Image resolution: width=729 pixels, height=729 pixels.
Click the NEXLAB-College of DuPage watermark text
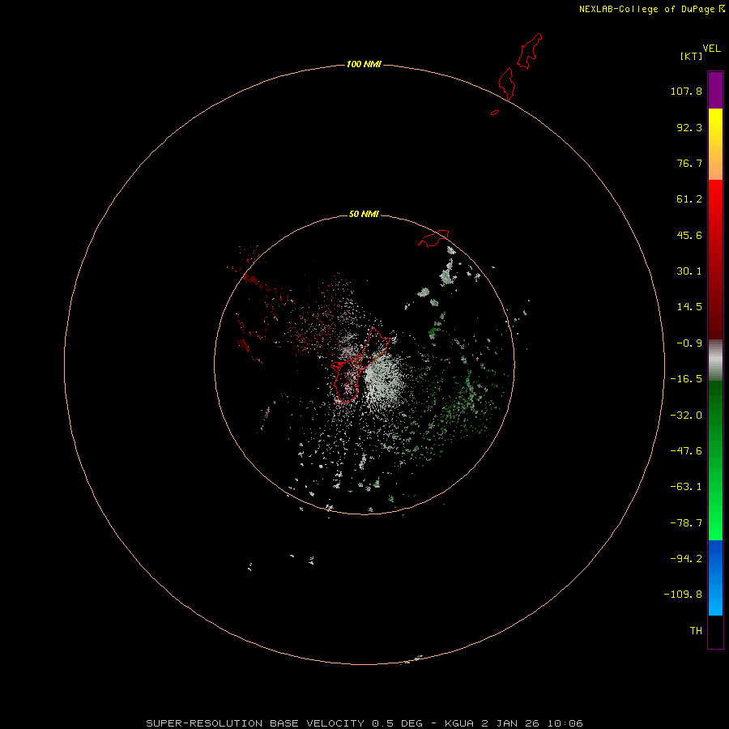(x=651, y=9)
